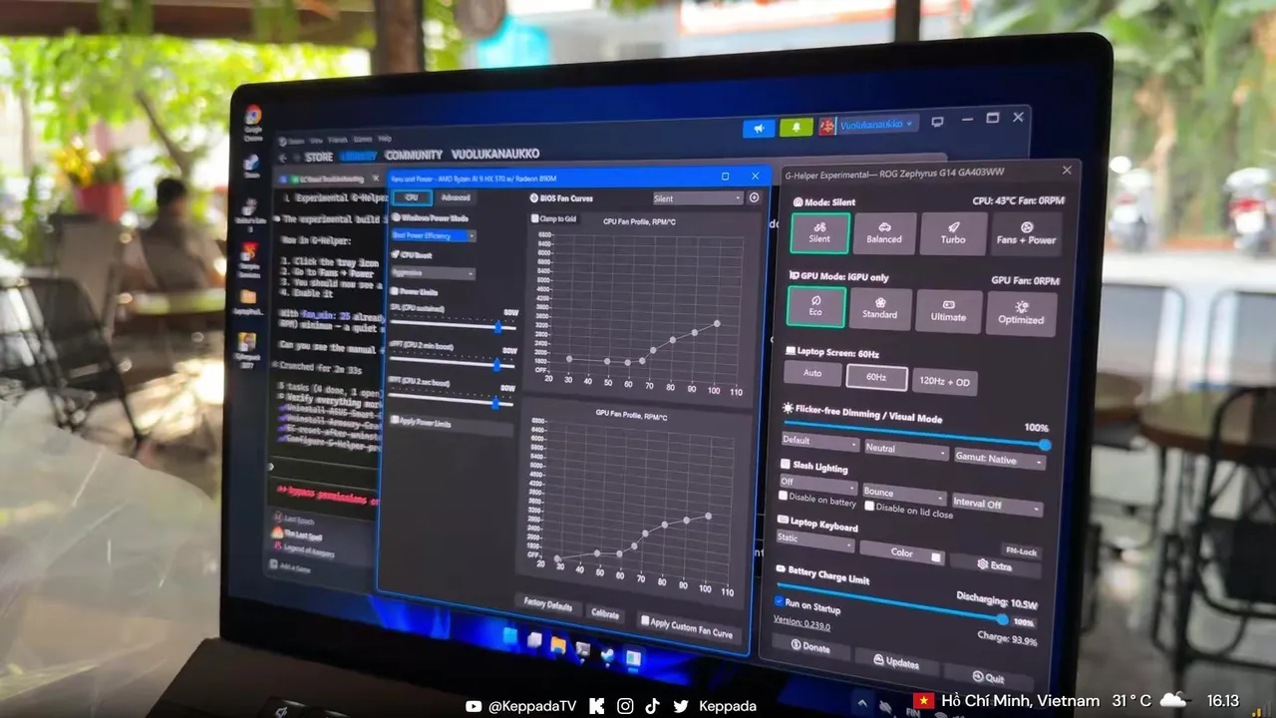
Task: Open the Google Chrome desktop shortcut
Action: click(x=253, y=124)
